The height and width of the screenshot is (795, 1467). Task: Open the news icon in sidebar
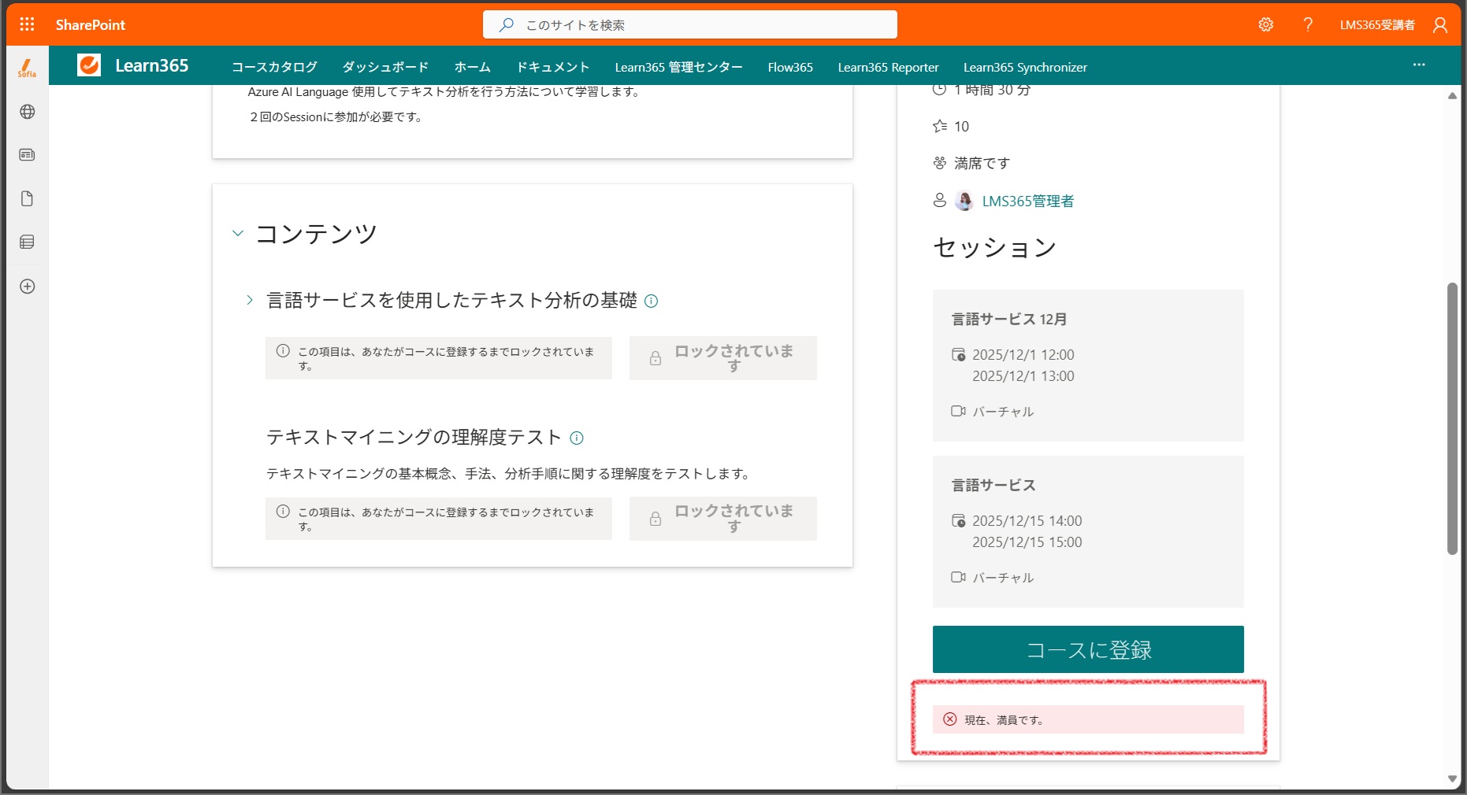(x=27, y=155)
